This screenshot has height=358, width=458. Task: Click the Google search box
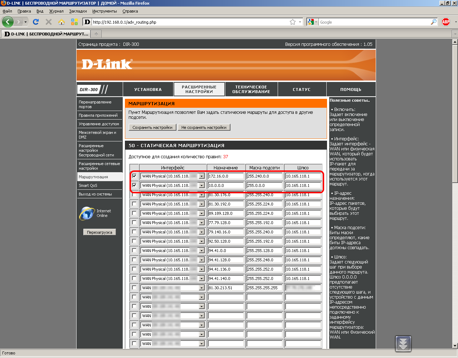pyautogui.click(x=374, y=22)
